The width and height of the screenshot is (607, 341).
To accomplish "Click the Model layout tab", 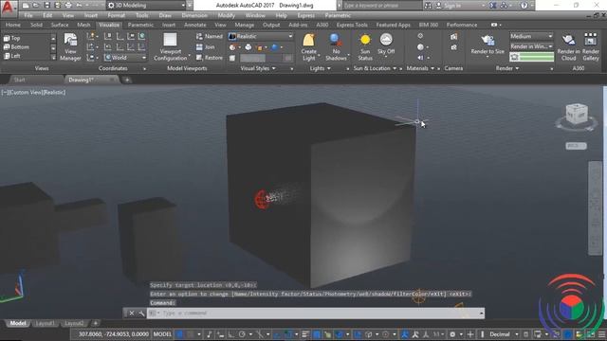I will (x=18, y=323).
